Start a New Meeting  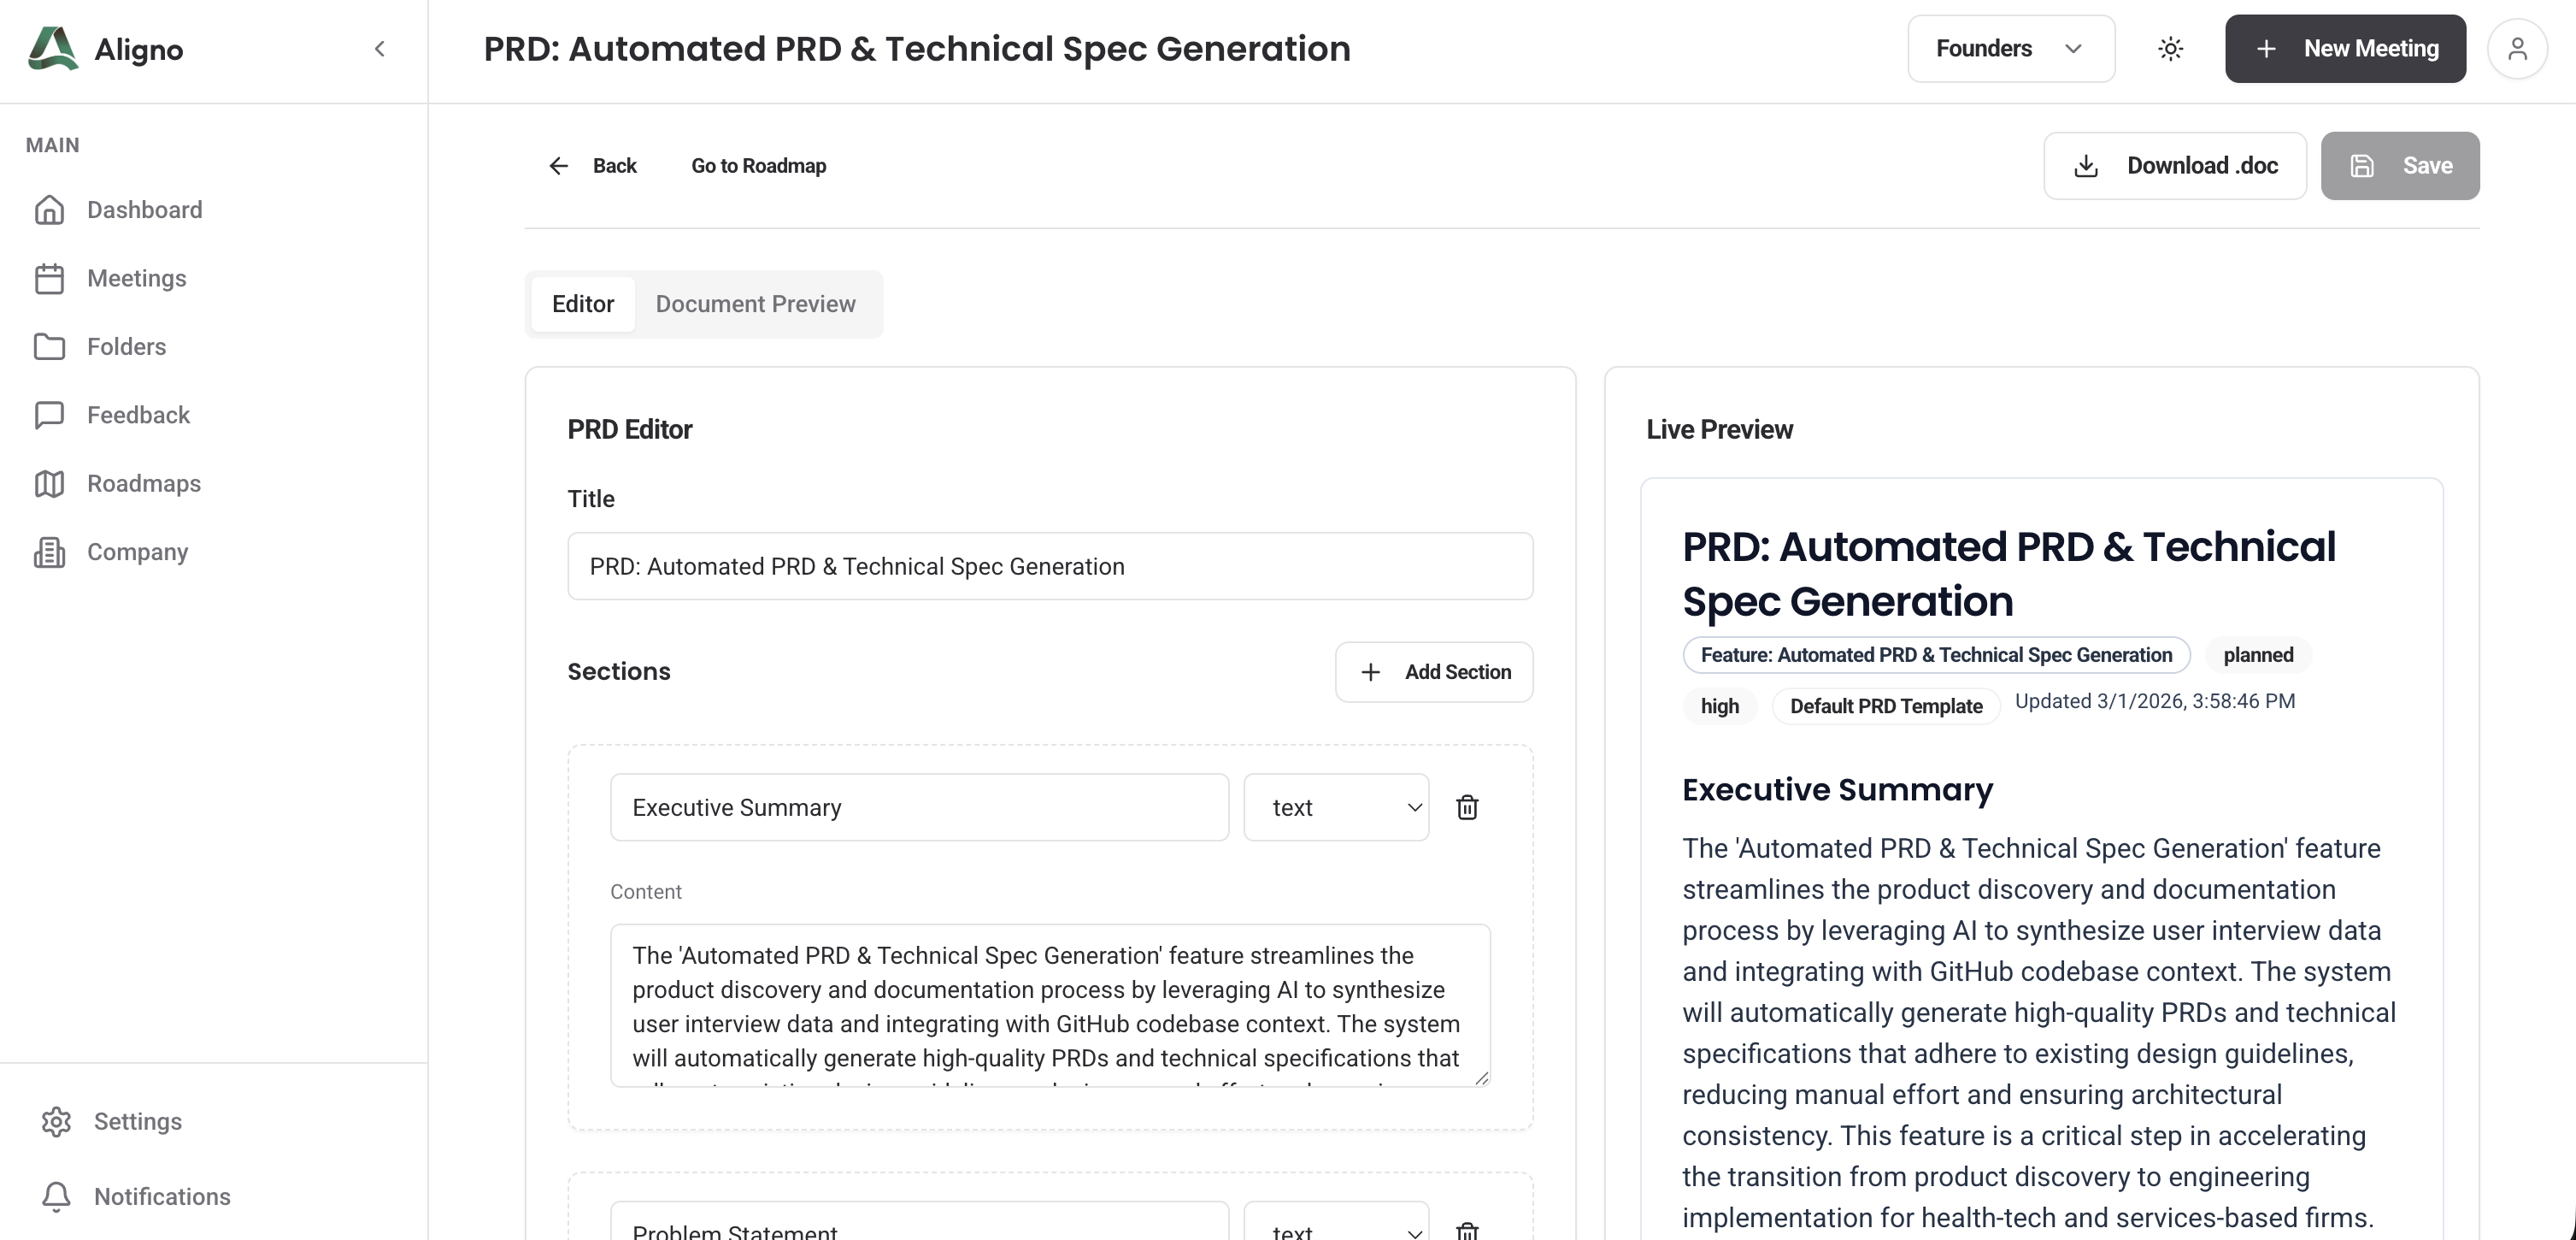(2345, 48)
